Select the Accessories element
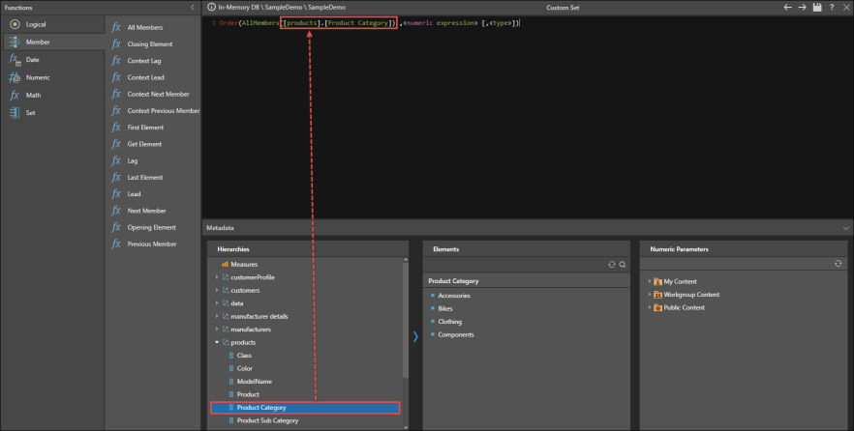This screenshot has height=431, width=854. [x=454, y=296]
